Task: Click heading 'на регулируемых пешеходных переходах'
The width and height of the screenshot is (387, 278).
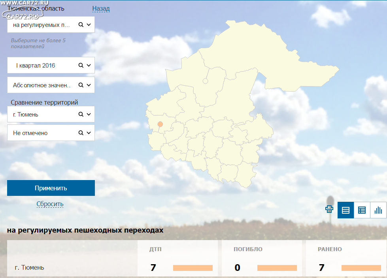Action: tap(85, 230)
